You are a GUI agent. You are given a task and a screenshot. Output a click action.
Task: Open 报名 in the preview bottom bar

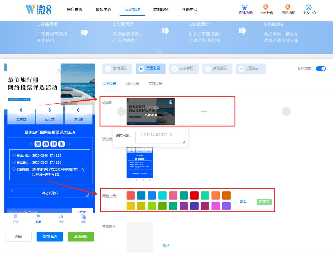pyautogui.click(x=84, y=219)
